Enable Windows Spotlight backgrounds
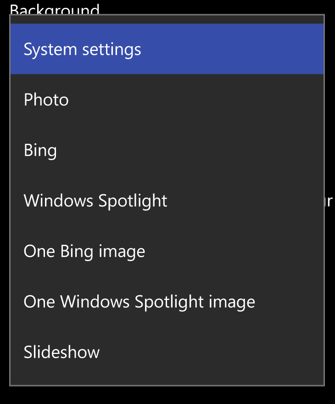335x404 pixels. coord(95,200)
